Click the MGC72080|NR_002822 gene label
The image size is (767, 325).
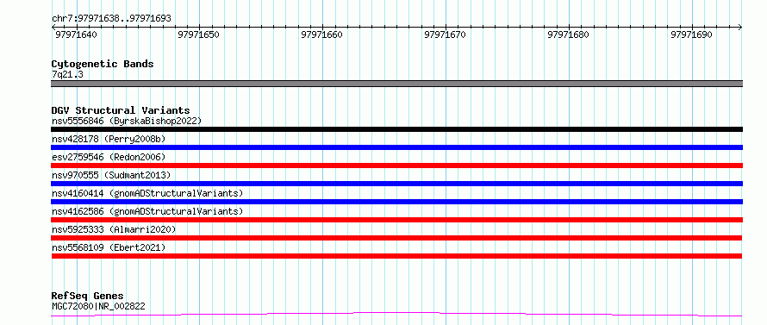coord(98,307)
